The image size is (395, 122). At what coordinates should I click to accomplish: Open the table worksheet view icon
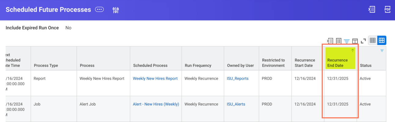(x=338, y=41)
